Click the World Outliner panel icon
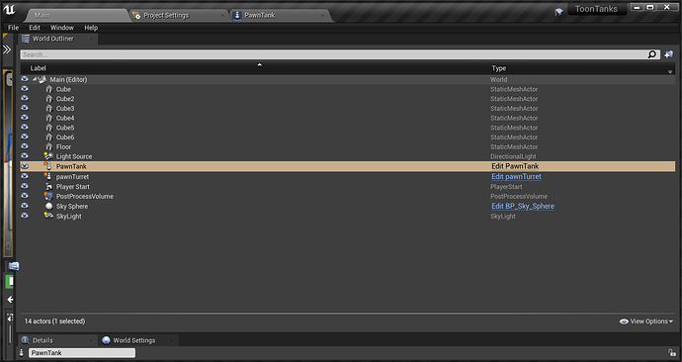The image size is (682, 362). pos(26,39)
